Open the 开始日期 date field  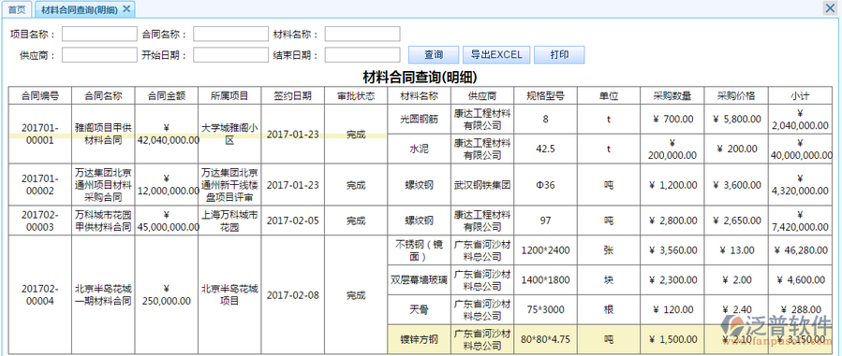[231, 55]
